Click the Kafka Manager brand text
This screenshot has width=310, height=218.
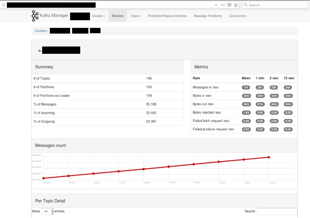pos(54,16)
